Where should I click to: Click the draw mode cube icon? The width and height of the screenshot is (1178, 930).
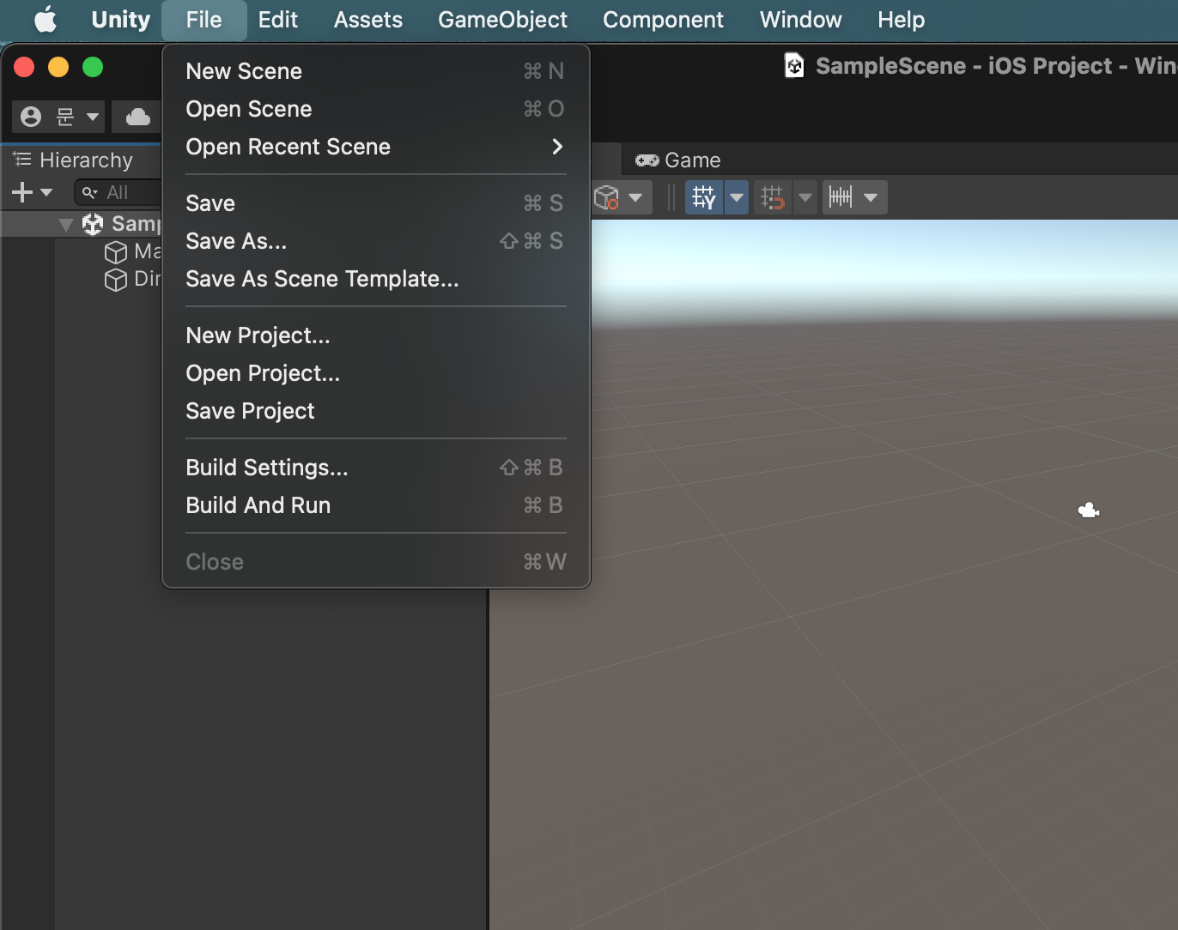point(606,197)
